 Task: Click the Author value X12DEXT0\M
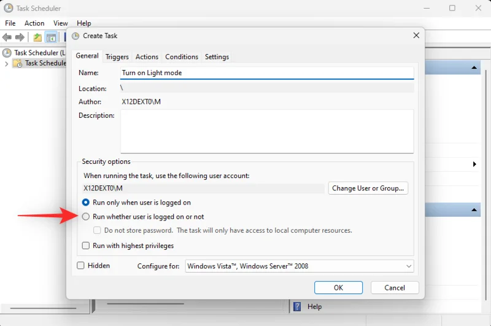[141, 102]
